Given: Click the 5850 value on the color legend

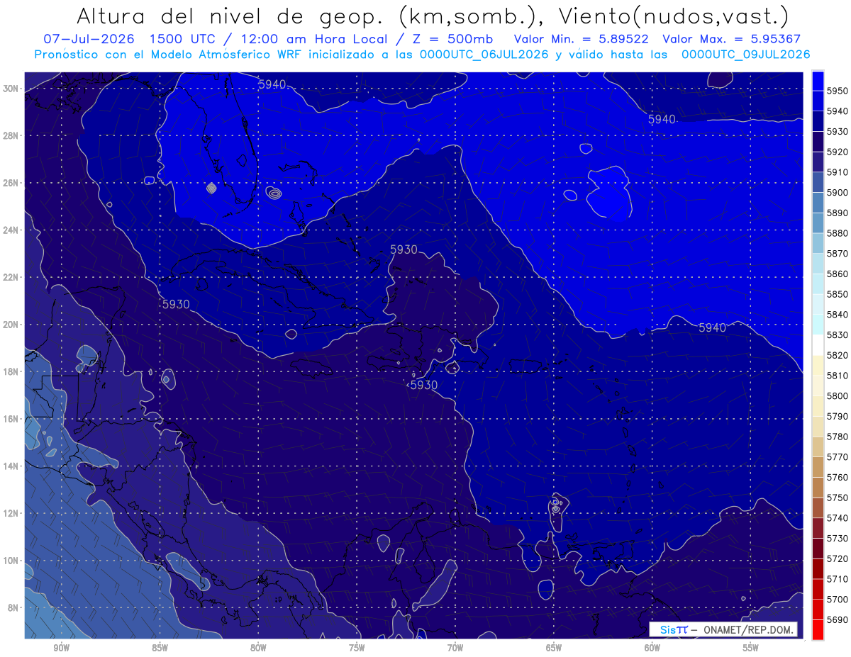Looking at the screenshot, I should (838, 294).
